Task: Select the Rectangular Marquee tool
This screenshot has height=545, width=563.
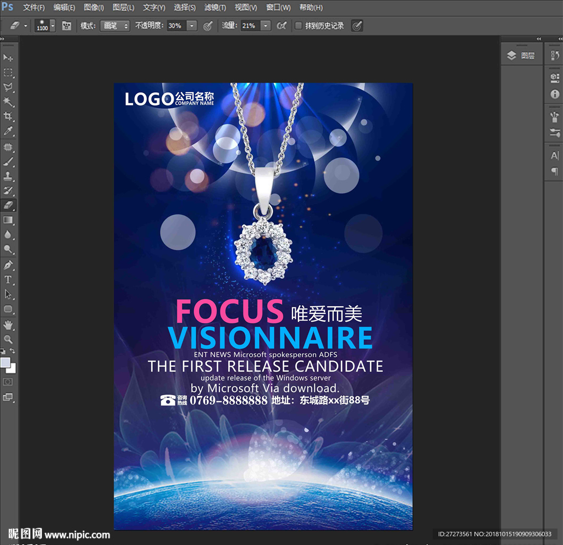Action: click(8, 72)
